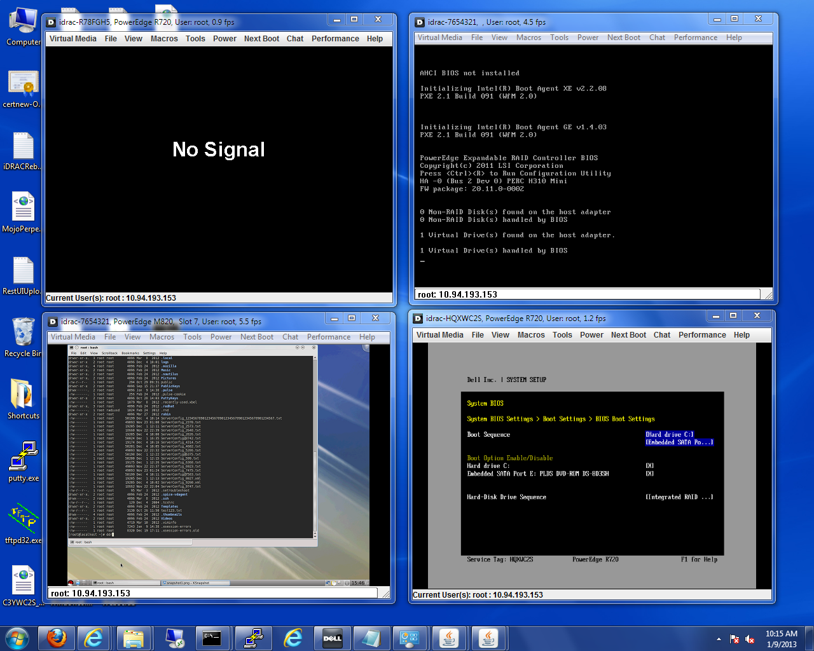The height and width of the screenshot is (651, 814).
Task: Expand the Hard-Disk Drive Sequence Integrated RAID field
Action: [679, 497]
